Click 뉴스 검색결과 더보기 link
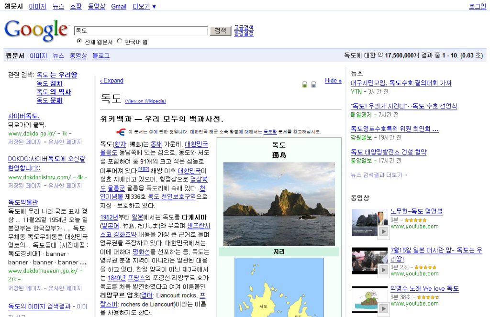 (379, 175)
